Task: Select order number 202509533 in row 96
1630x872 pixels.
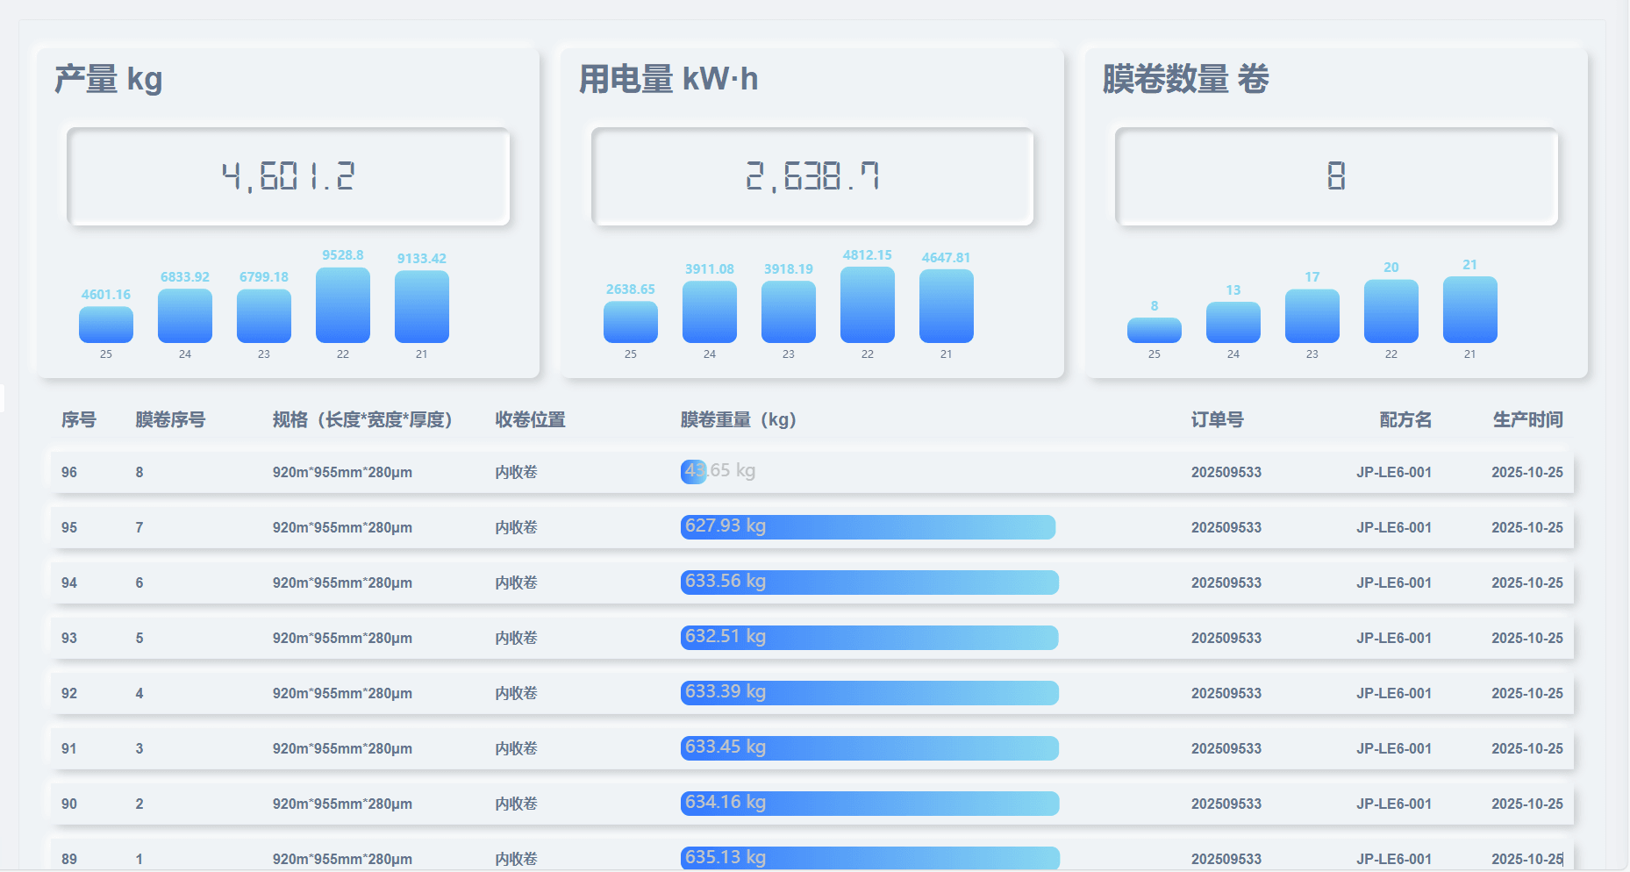Action: point(1226,471)
